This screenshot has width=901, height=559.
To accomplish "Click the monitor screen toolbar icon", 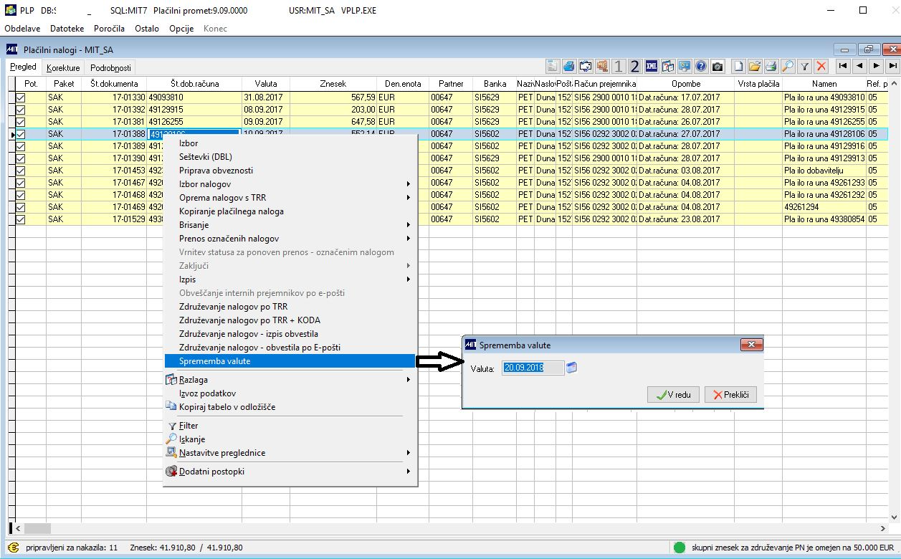I will [684, 66].
